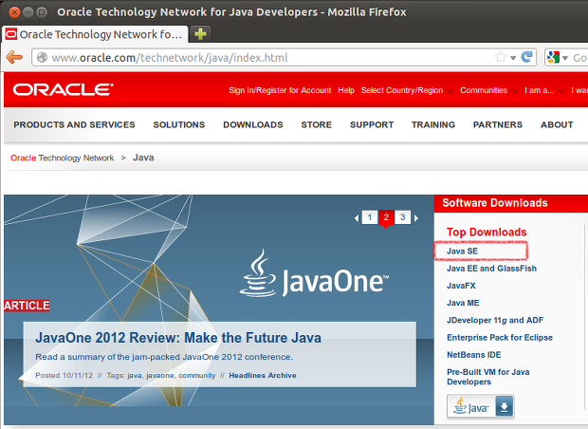This screenshot has height=429, width=588.
Task: Click the Oracle logo
Action: [x=63, y=90]
